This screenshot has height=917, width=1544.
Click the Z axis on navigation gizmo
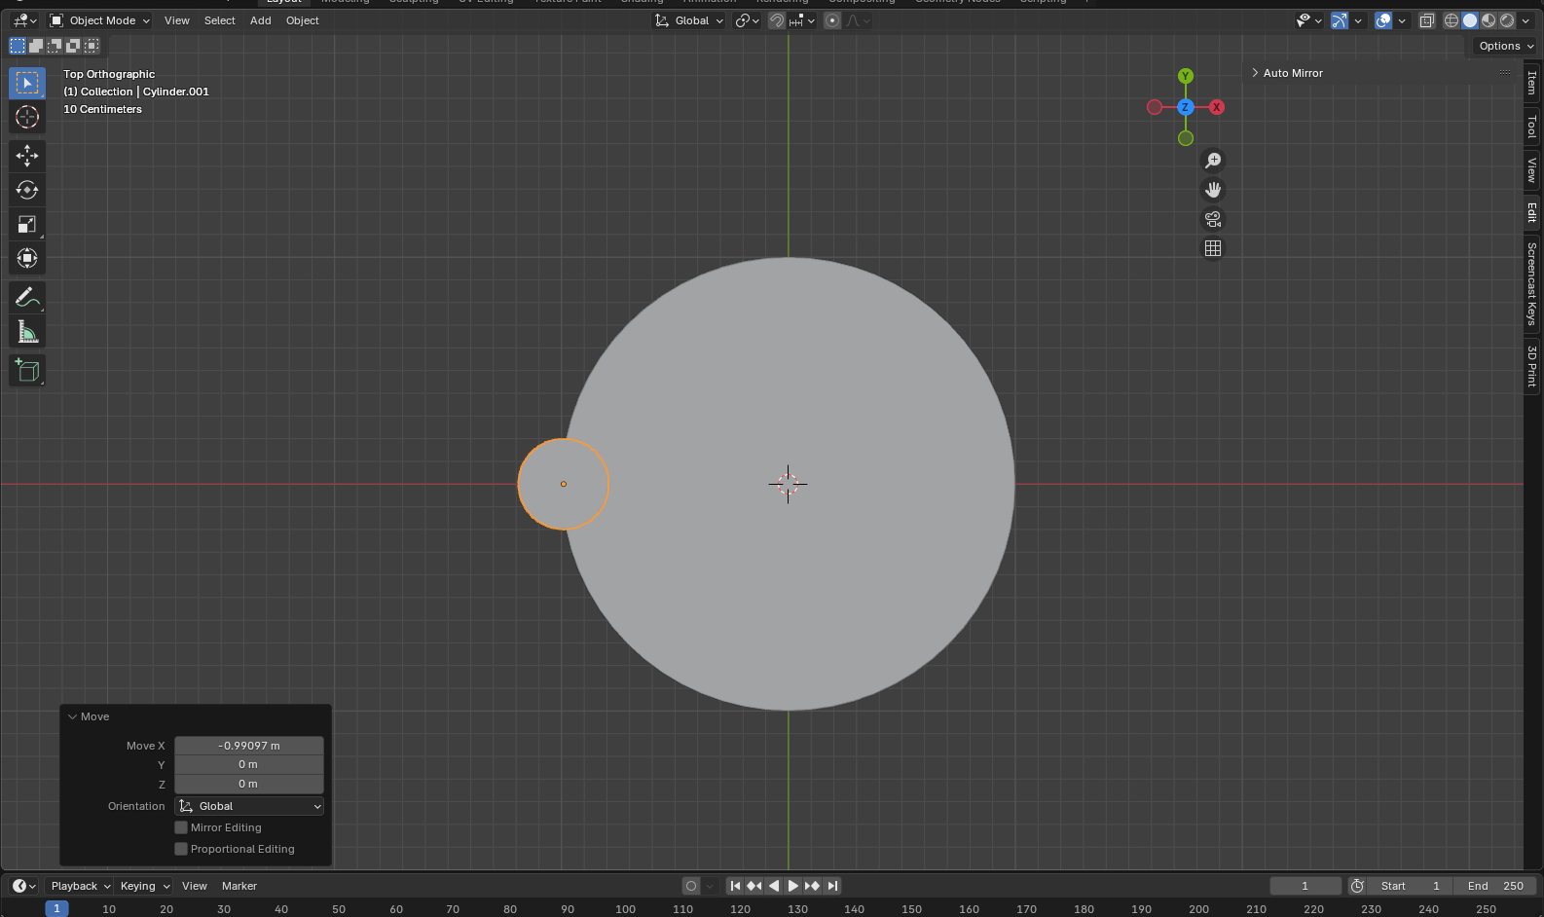[1185, 107]
